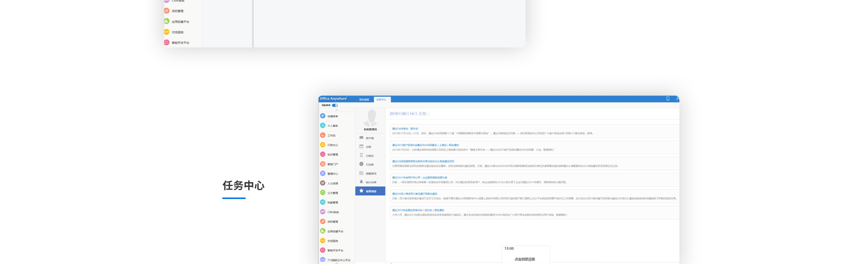The image size is (845, 264).
Task: Select the 近期 task filter
Action: pyautogui.click(x=369, y=147)
